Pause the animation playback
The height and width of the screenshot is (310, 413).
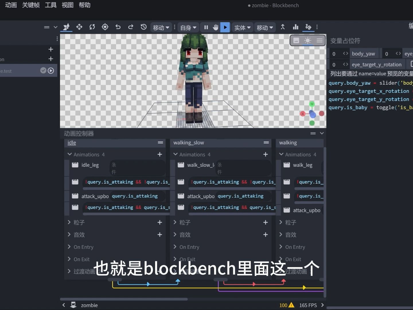point(206,27)
